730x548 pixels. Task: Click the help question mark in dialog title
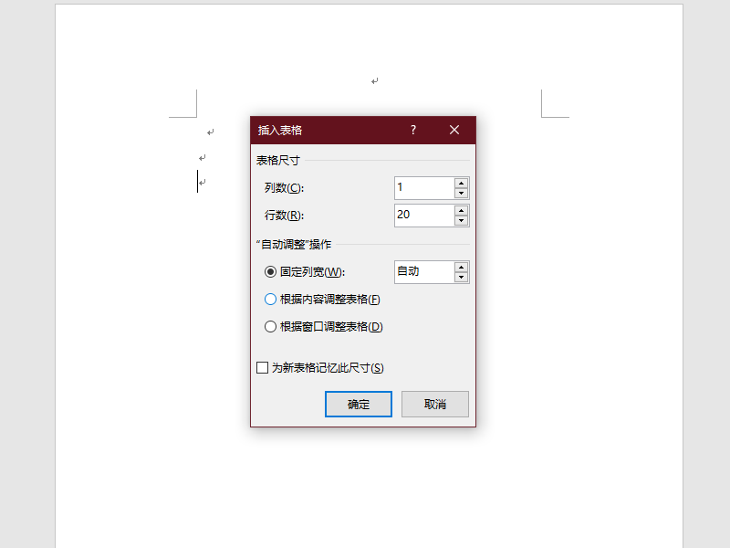click(413, 130)
